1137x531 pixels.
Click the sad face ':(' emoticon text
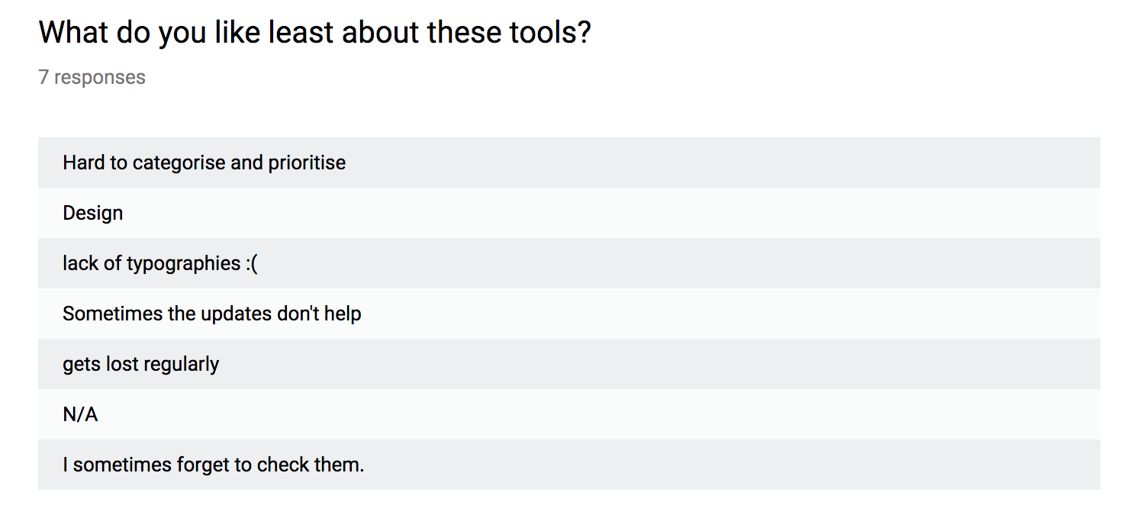point(252,264)
